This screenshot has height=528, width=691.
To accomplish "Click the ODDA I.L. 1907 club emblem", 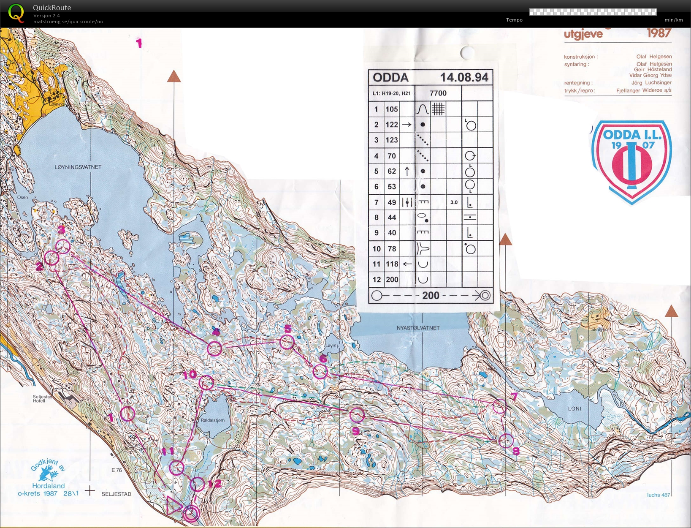I will [631, 162].
